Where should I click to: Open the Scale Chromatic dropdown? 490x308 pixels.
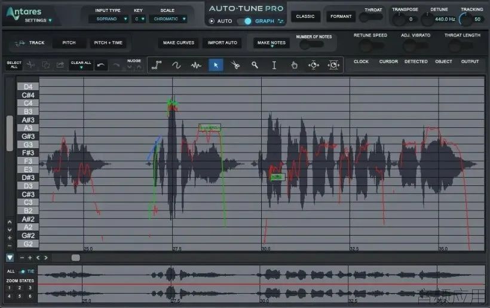(x=168, y=19)
